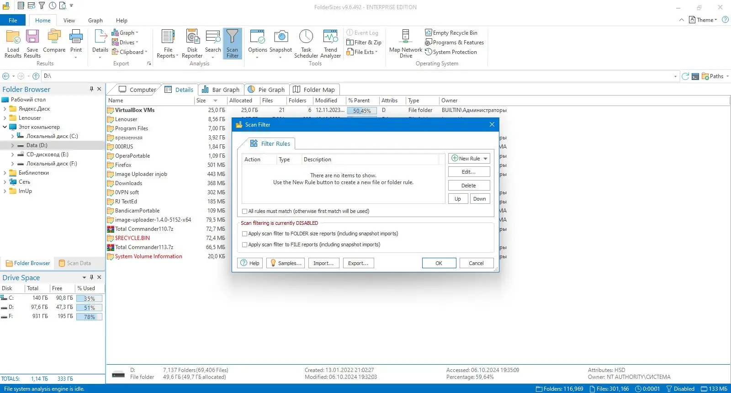The image size is (731, 393).
Task: Enable 'All rules must match' checkbox
Action: [x=245, y=211]
